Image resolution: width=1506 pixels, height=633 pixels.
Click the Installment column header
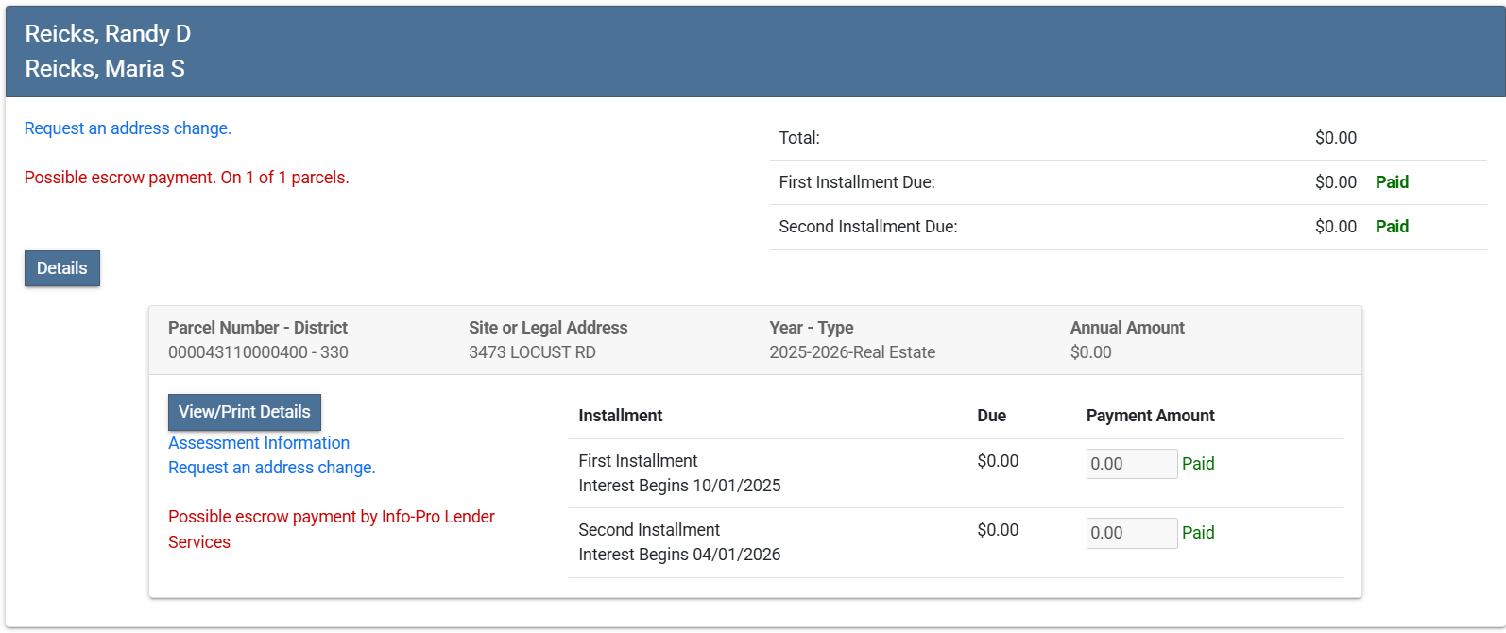tap(620, 416)
